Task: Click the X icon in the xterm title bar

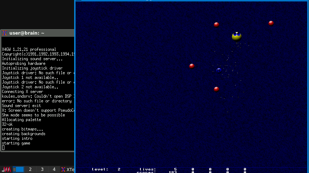Action: tap(4, 33)
